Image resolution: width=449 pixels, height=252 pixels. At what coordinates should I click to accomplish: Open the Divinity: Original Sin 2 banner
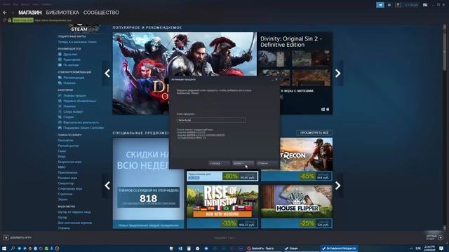point(185,54)
